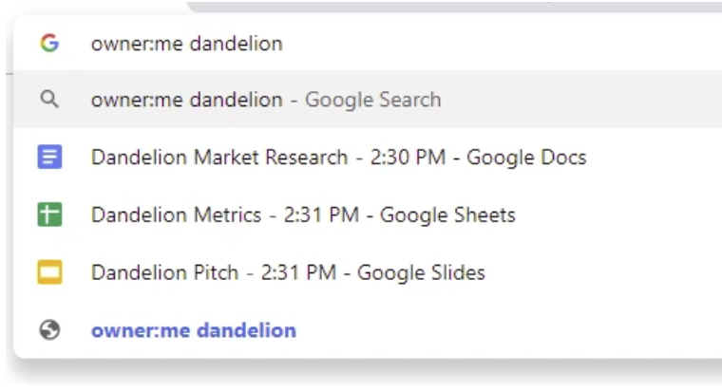Click the green Google Sheets file icon
The width and height of the screenshot is (722, 391).
click(x=49, y=214)
